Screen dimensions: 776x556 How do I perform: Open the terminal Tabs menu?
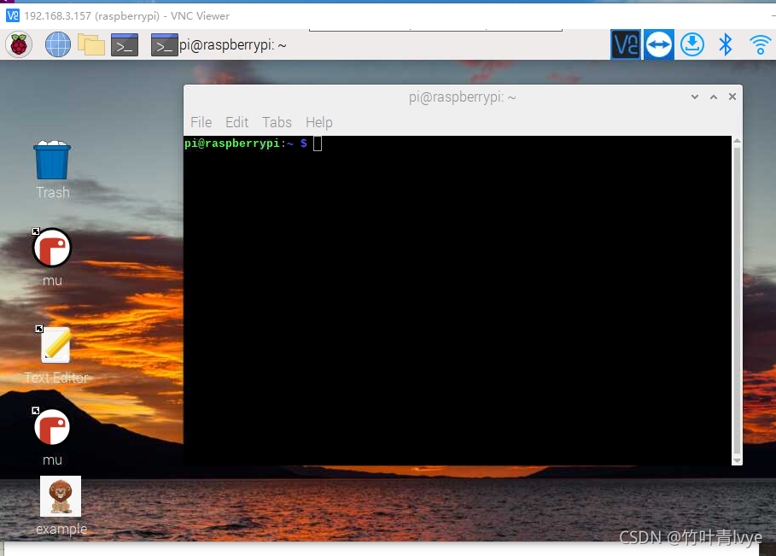(277, 122)
